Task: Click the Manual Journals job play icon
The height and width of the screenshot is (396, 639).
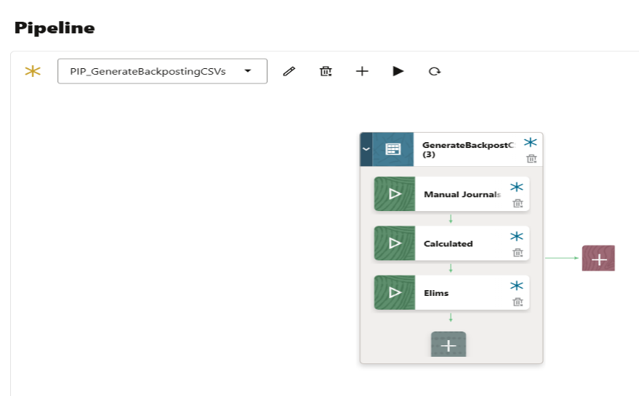Action: click(x=395, y=194)
